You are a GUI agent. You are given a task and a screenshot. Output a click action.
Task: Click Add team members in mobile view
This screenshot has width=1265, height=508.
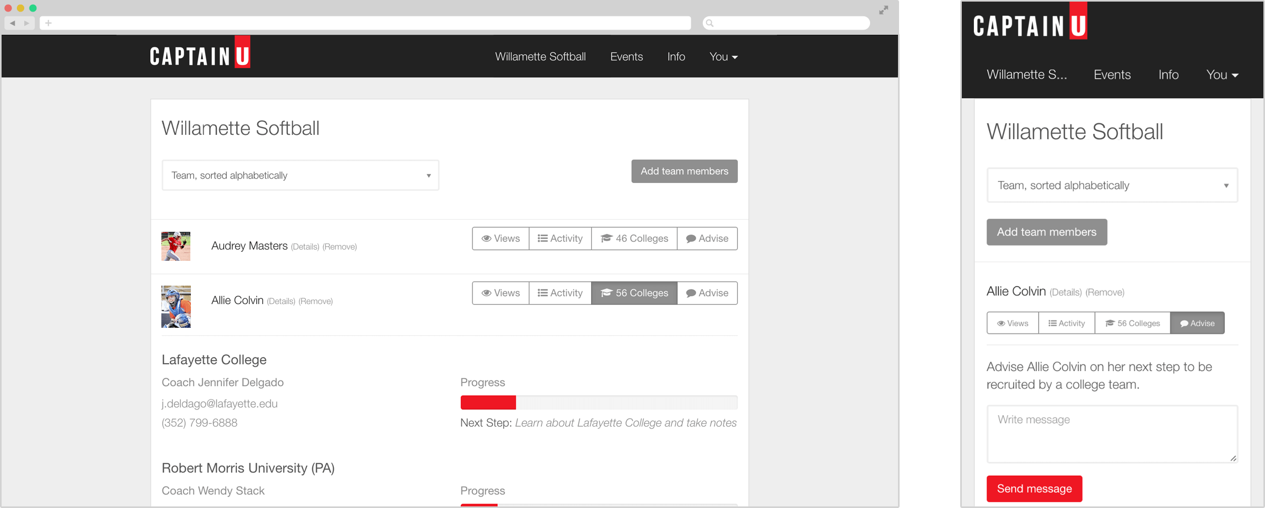pos(1047,232)
